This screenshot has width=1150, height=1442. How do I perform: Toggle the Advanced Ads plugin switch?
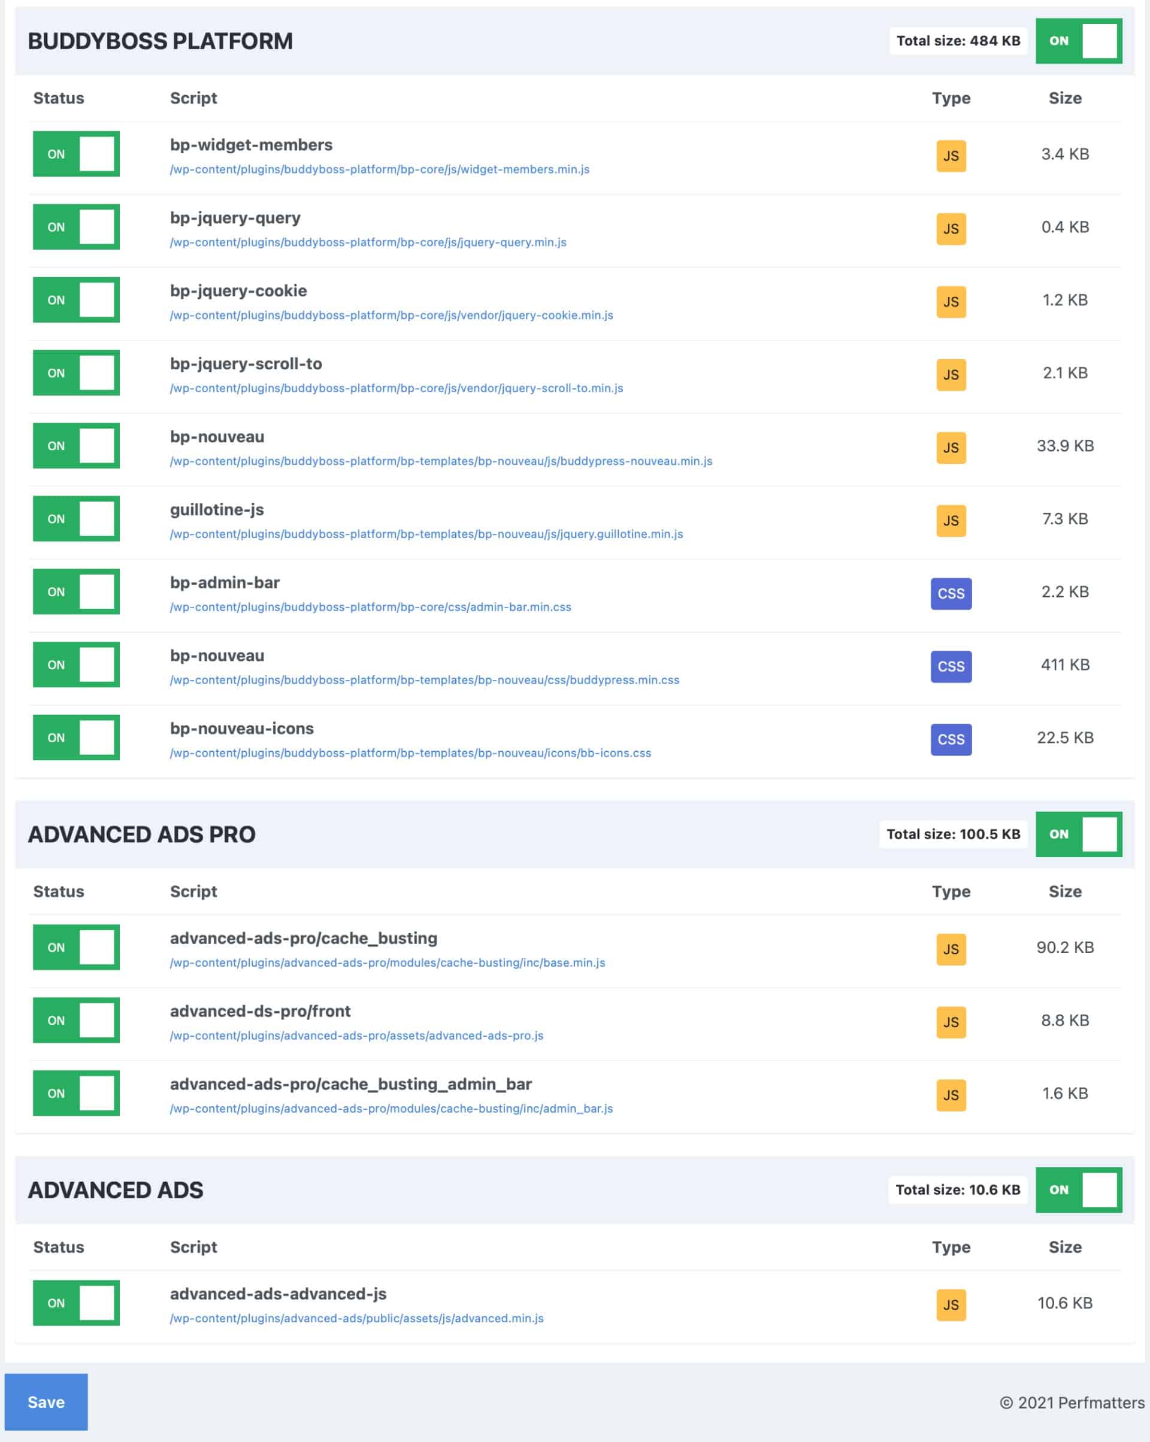1078,1190
